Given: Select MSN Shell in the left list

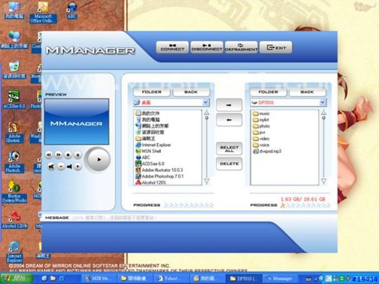Looking at the screenshot, I should click(148, 151).
